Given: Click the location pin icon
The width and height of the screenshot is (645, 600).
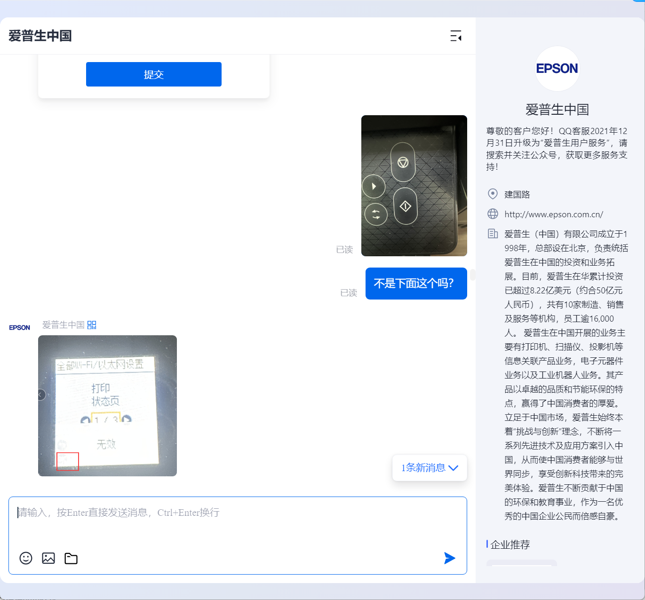Looking at the screenshot, I should tap(493, 194).
